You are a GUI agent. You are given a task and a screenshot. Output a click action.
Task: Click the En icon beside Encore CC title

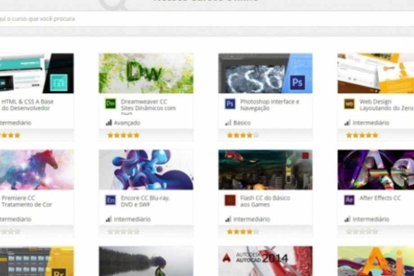(x=110, y=200)
